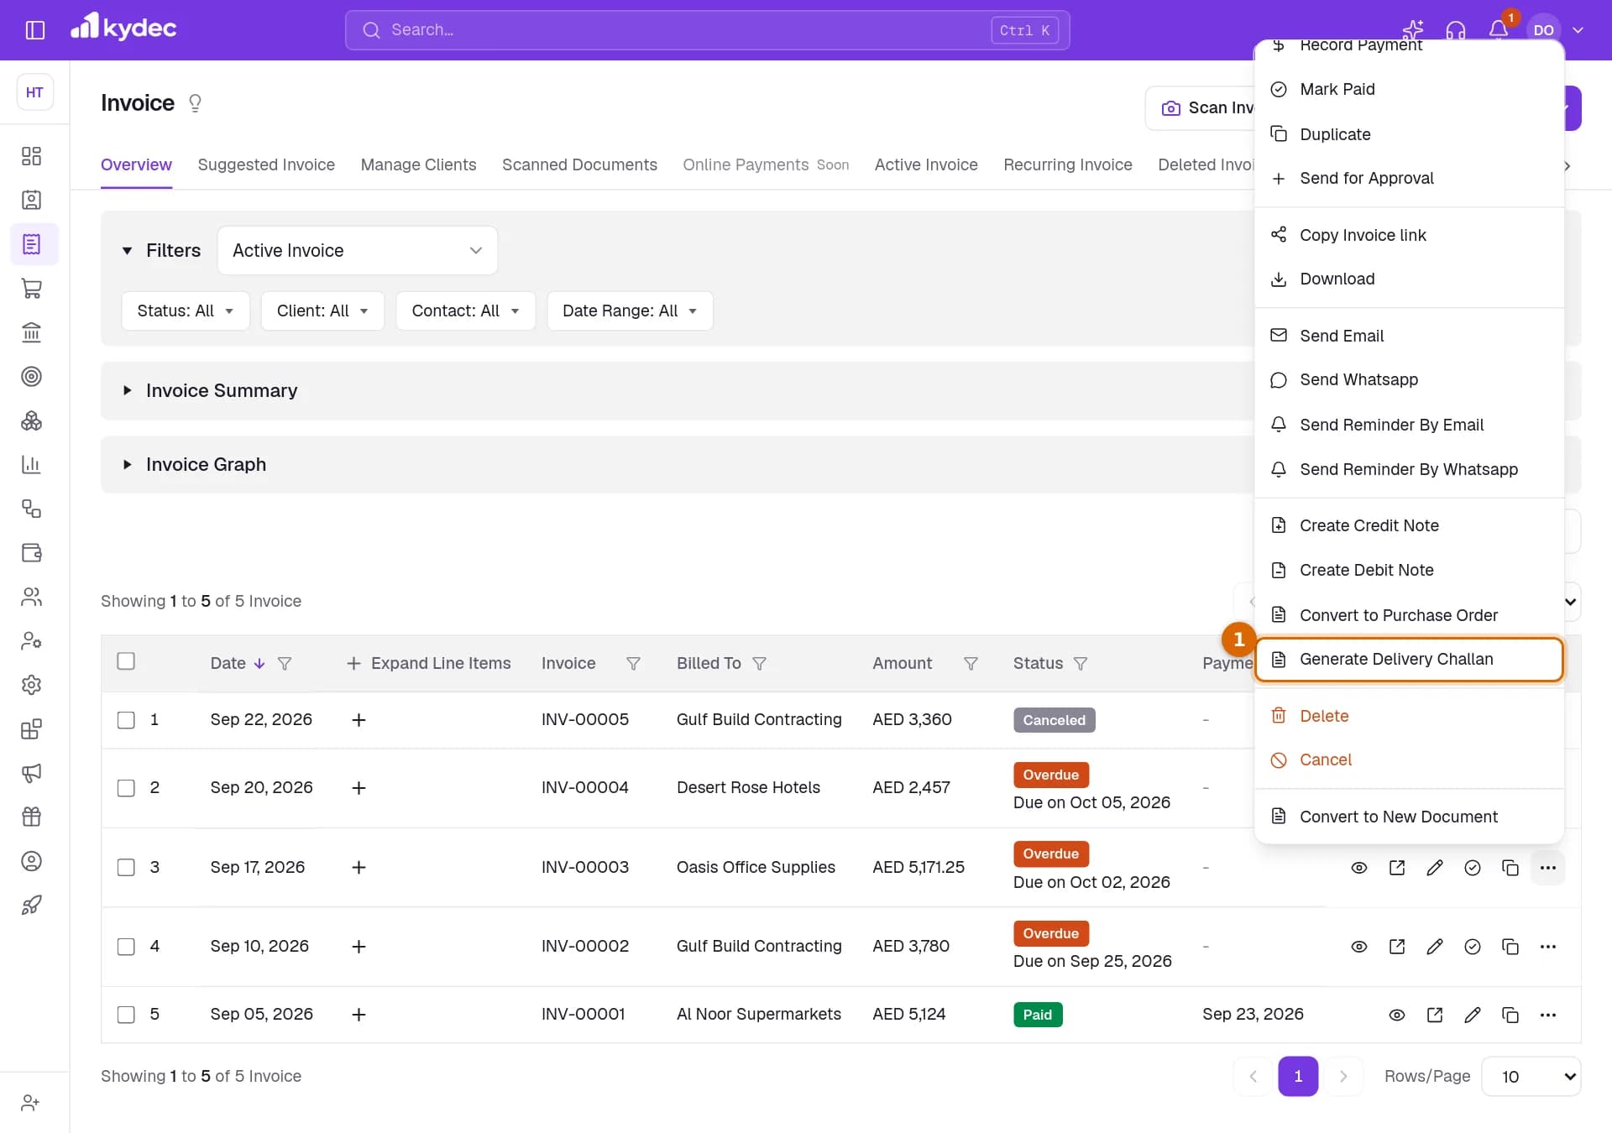Click the wallet sidebar icon
1612x1133 pixels.
(x=32, y=552)
